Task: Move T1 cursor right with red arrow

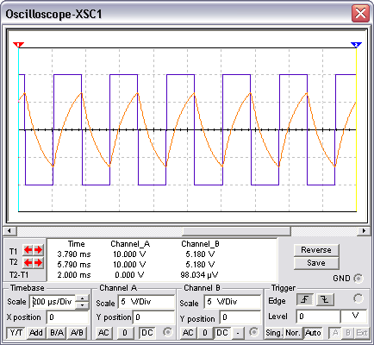Action: click(39, 250)
